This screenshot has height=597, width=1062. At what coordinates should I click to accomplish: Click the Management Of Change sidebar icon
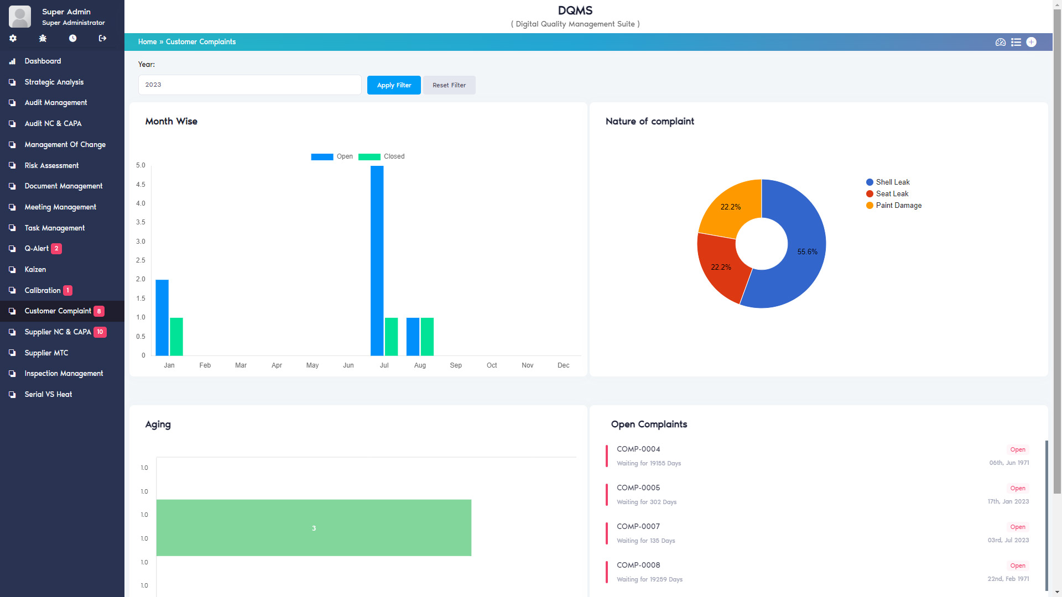[x=12, y=145]
